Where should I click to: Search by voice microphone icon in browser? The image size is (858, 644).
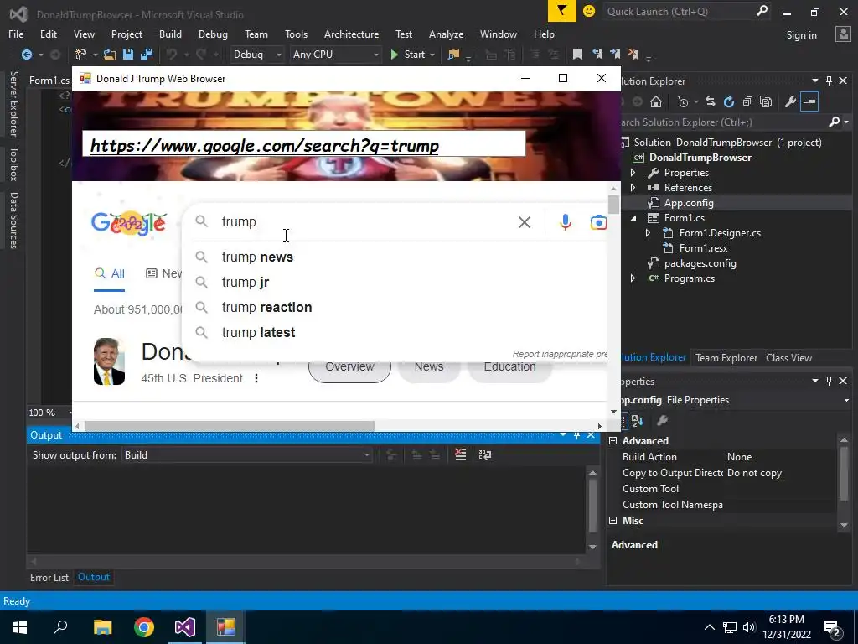(566, 222)
